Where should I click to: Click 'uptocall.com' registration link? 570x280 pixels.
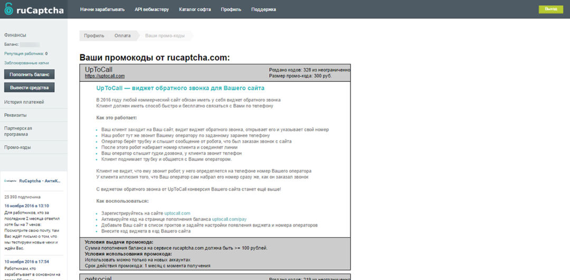177,213
